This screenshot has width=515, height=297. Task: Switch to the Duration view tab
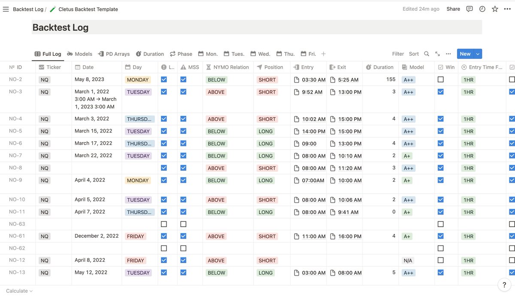point(150,54)
